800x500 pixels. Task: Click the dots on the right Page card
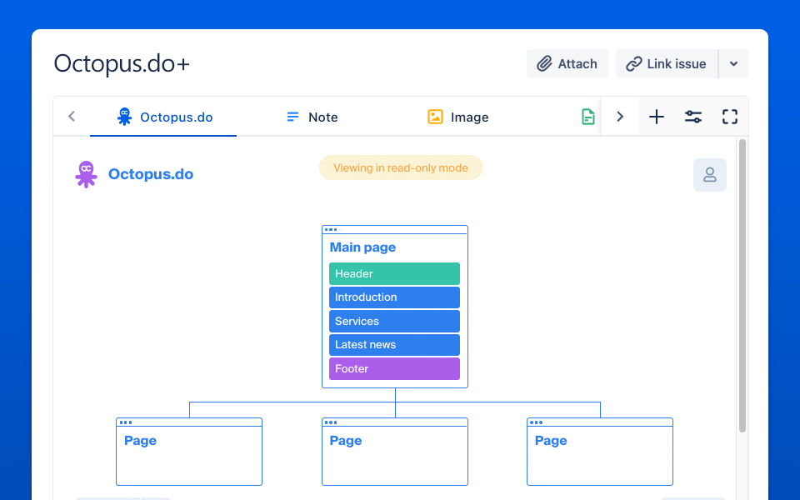536,422
